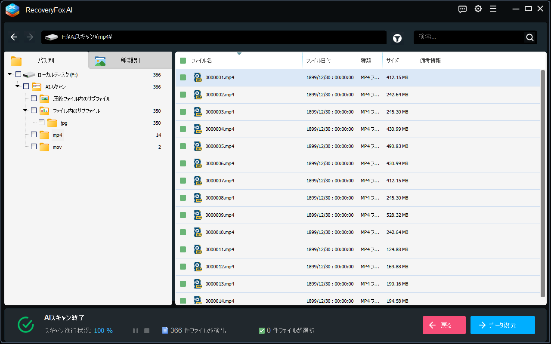The image size is (551, 344).
Task: Click the 0000005.mp4 video file icon
Action: pos(198,146)
